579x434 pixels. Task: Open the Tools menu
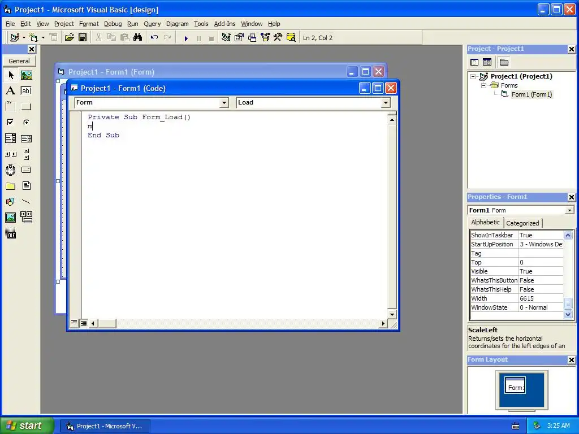point(201,24)
